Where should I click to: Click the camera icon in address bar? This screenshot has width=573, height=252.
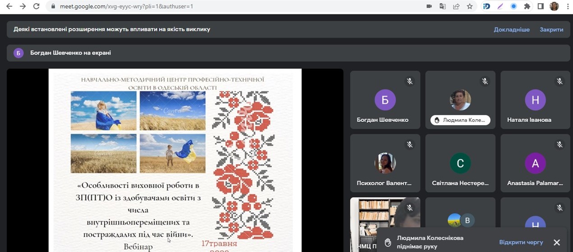(429, 6)
